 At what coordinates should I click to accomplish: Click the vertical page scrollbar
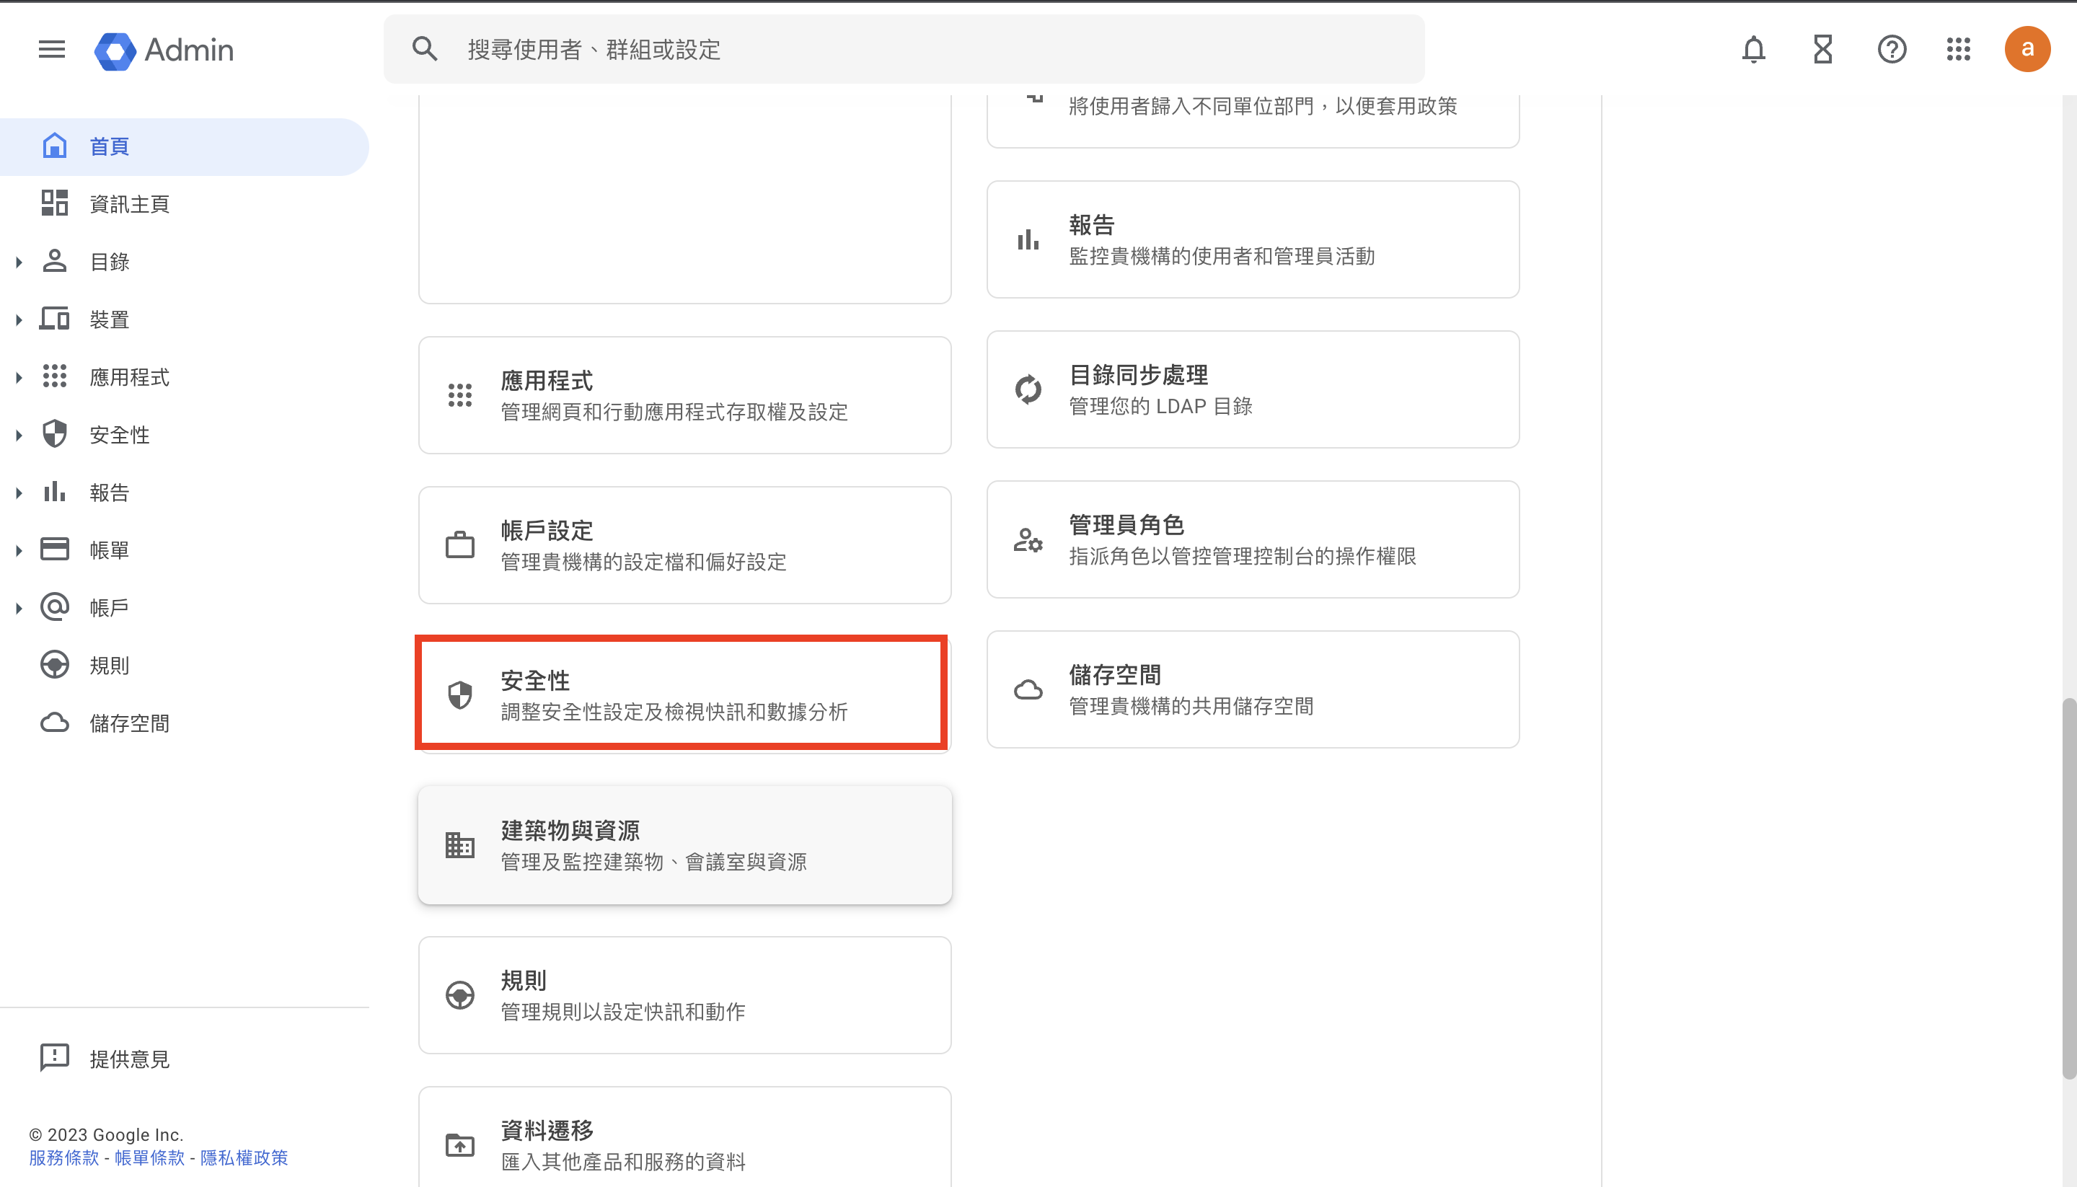point(2069,888)
